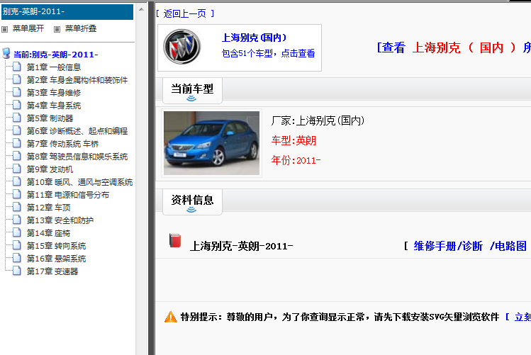531x355 pixels.
Task: Click the expand icon beside 菜单展开
Action: coord(4,30)
